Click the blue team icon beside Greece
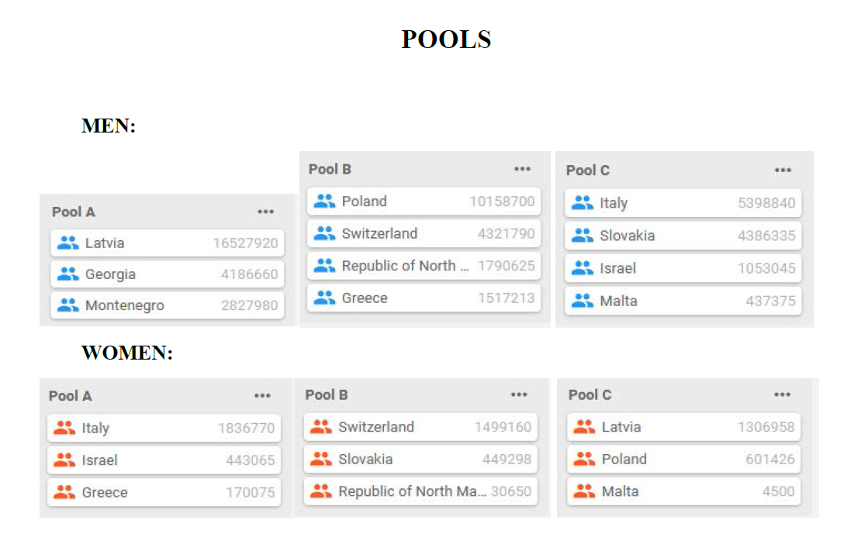 tap(325, 298)
